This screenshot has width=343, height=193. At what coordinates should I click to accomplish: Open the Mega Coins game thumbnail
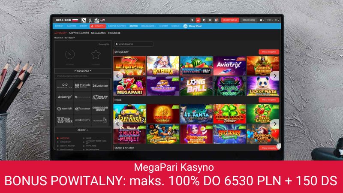pyautogui.click(x=163, y=114)
